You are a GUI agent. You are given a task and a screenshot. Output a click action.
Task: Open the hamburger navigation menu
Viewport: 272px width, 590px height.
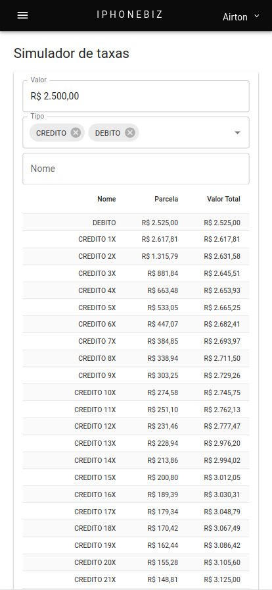22,15
